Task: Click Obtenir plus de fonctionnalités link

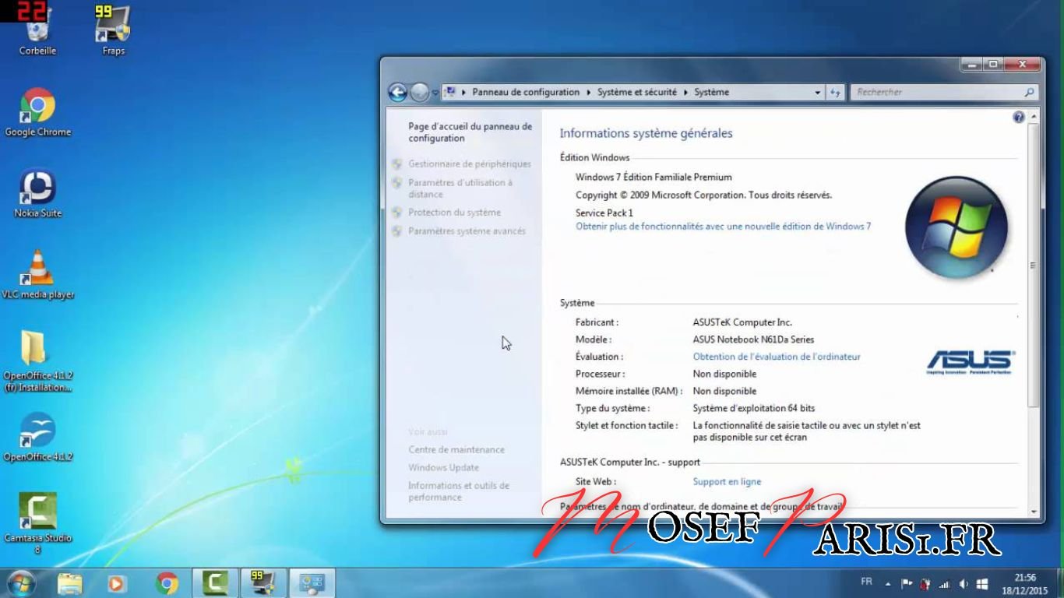Action: pyautogui.click(x=723, y=227)
